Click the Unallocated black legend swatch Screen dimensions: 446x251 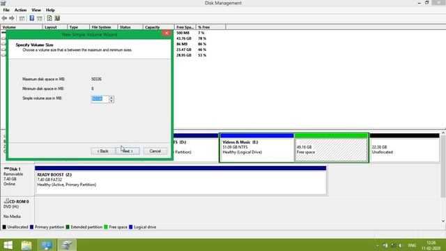point(4,227)
